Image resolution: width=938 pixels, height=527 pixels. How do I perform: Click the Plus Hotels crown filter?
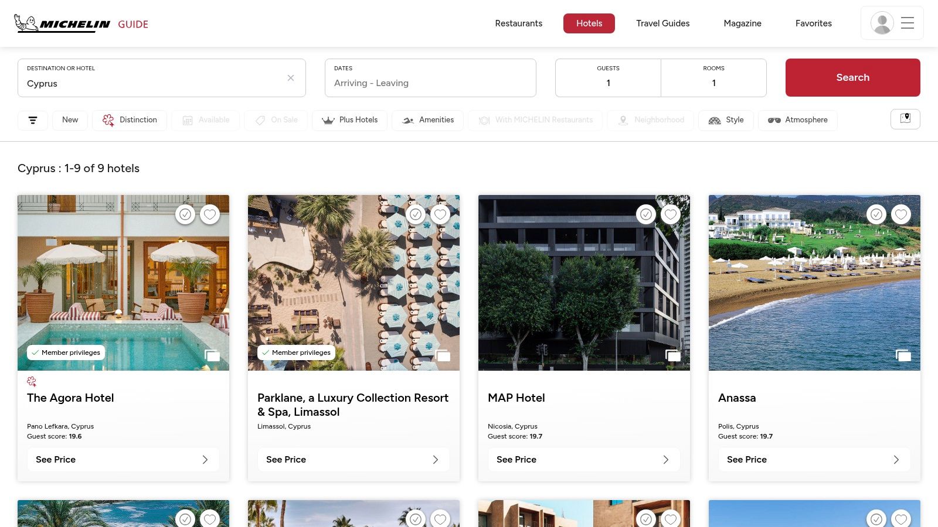tap(328, 120)
